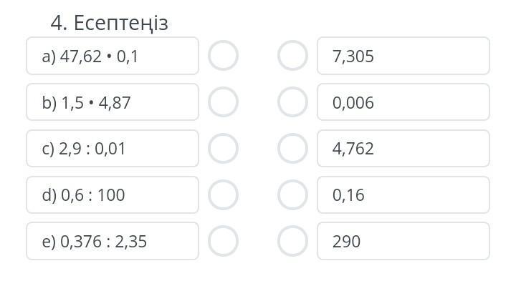Click the answer box 0,16
The height and width of the screenshot is (296, 516).
click(403, 194)
